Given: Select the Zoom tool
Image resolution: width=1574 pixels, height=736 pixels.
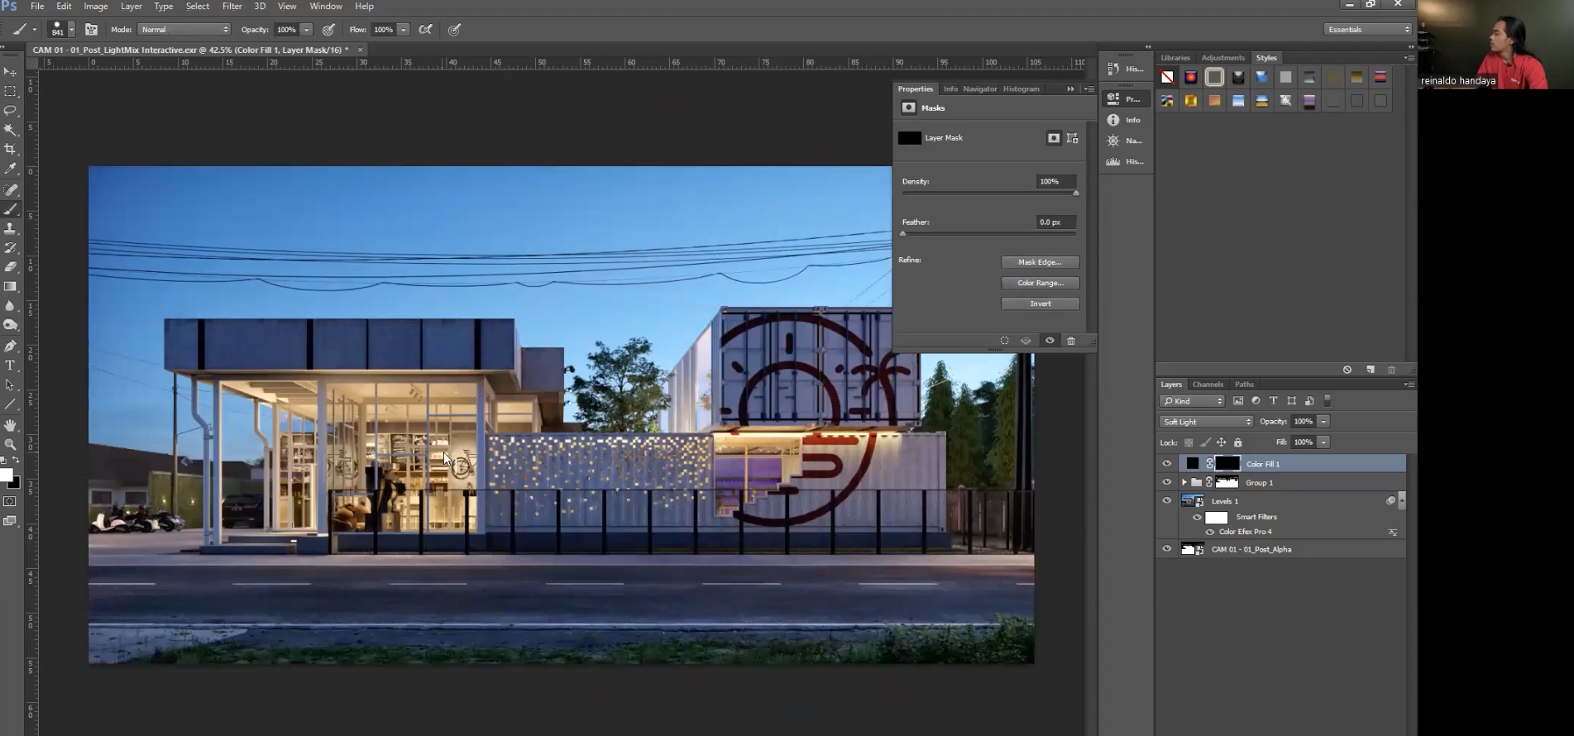Looking at the screenshot, I should (11, 444).
